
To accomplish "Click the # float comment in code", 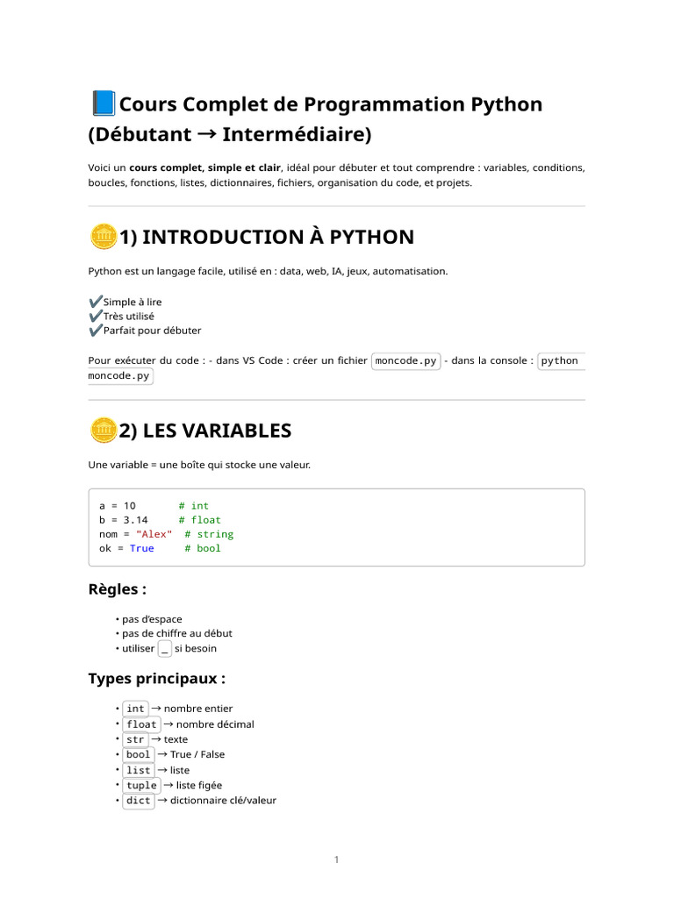I will click(199, 520).
